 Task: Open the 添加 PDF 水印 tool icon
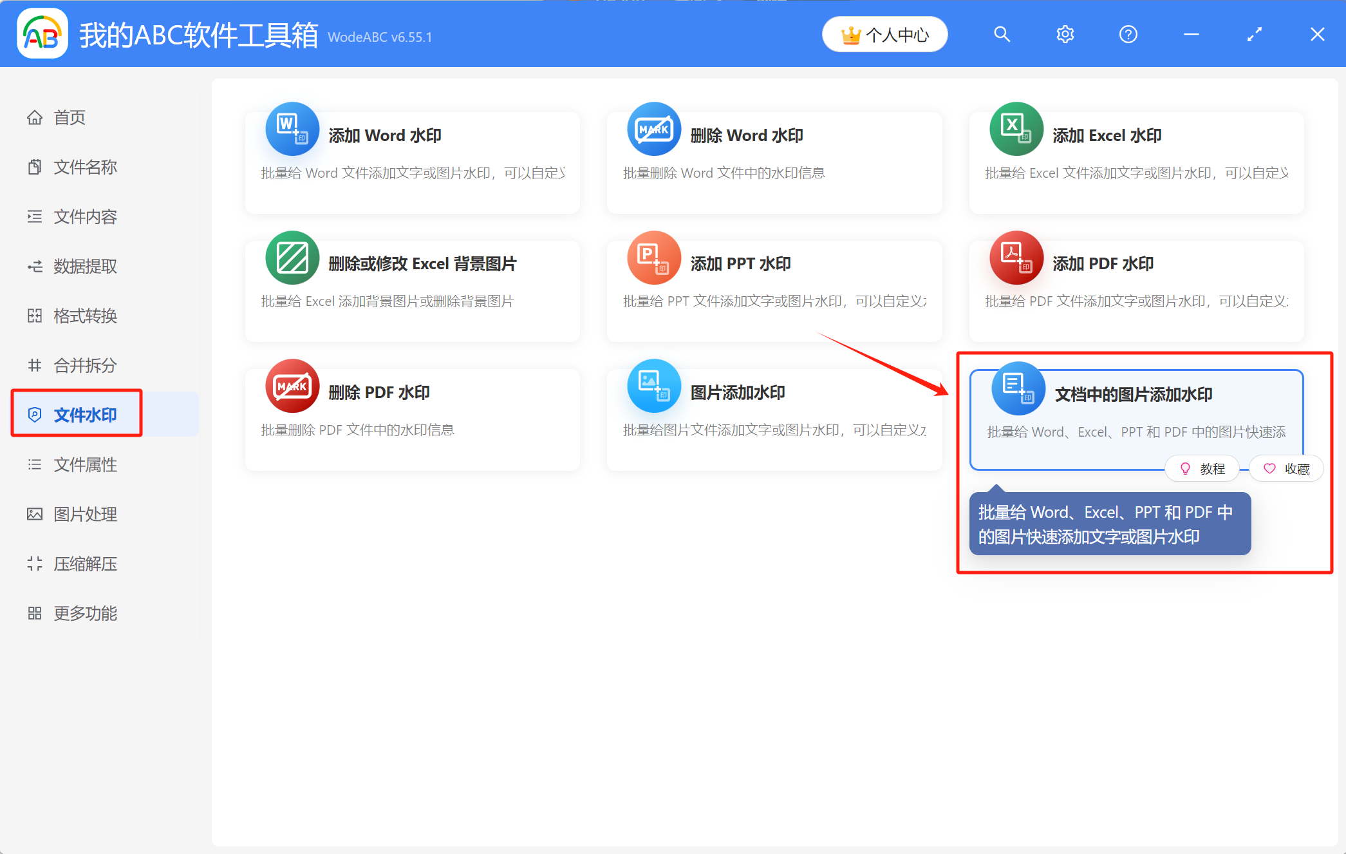(1016, 258)
